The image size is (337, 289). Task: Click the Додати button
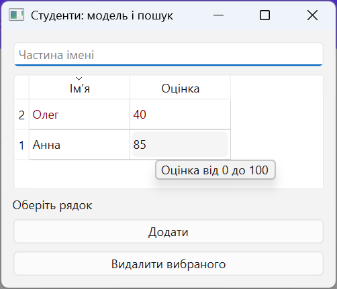pos(168,231)
